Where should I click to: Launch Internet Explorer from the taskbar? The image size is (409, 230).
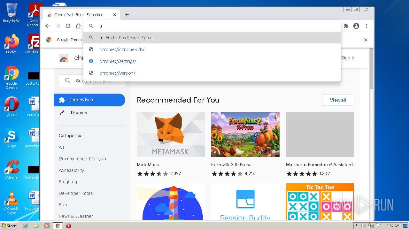26,226
